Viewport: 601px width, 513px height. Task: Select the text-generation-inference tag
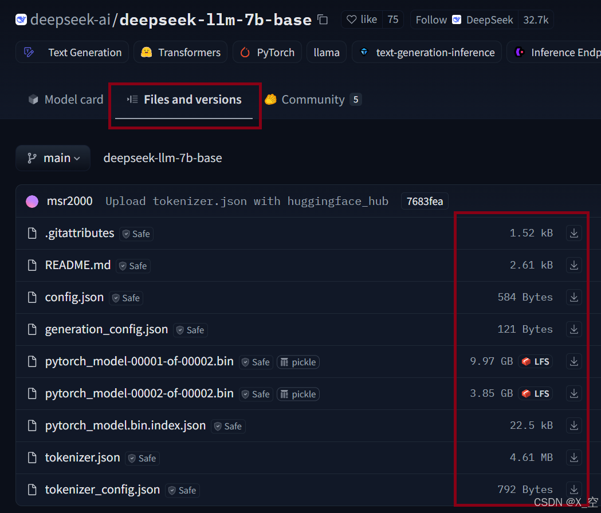pyautogui.click(x=427, y=52)
